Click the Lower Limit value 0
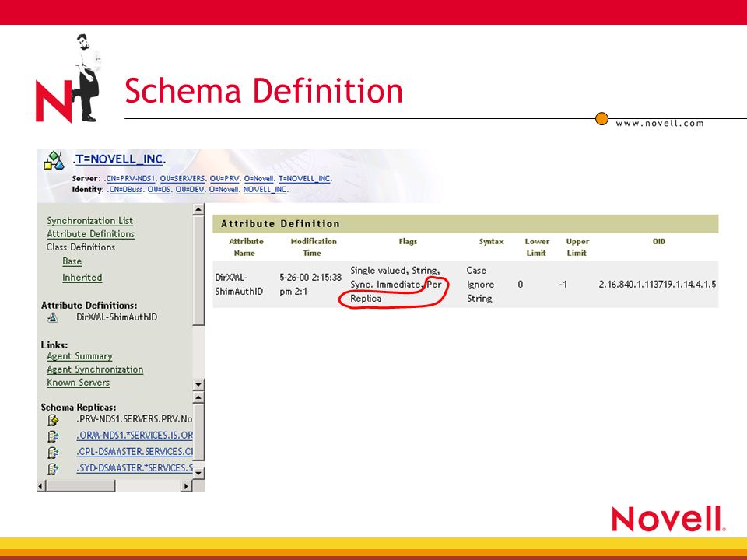The width and height of the screenshot is (747, 560). tap(521, 285)
